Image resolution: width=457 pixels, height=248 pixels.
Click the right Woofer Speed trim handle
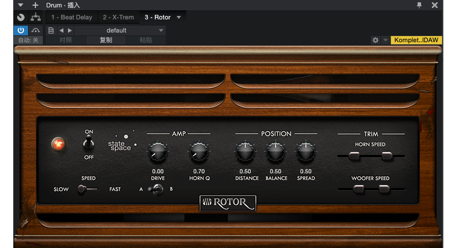pyautogui.click(x=384, y=189)
